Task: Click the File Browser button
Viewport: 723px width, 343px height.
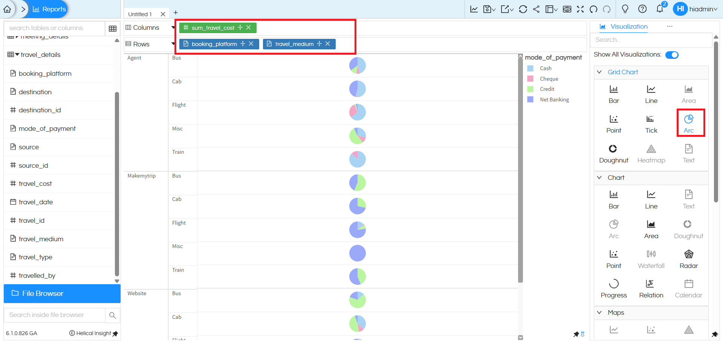Action: (x=62, y=294)
